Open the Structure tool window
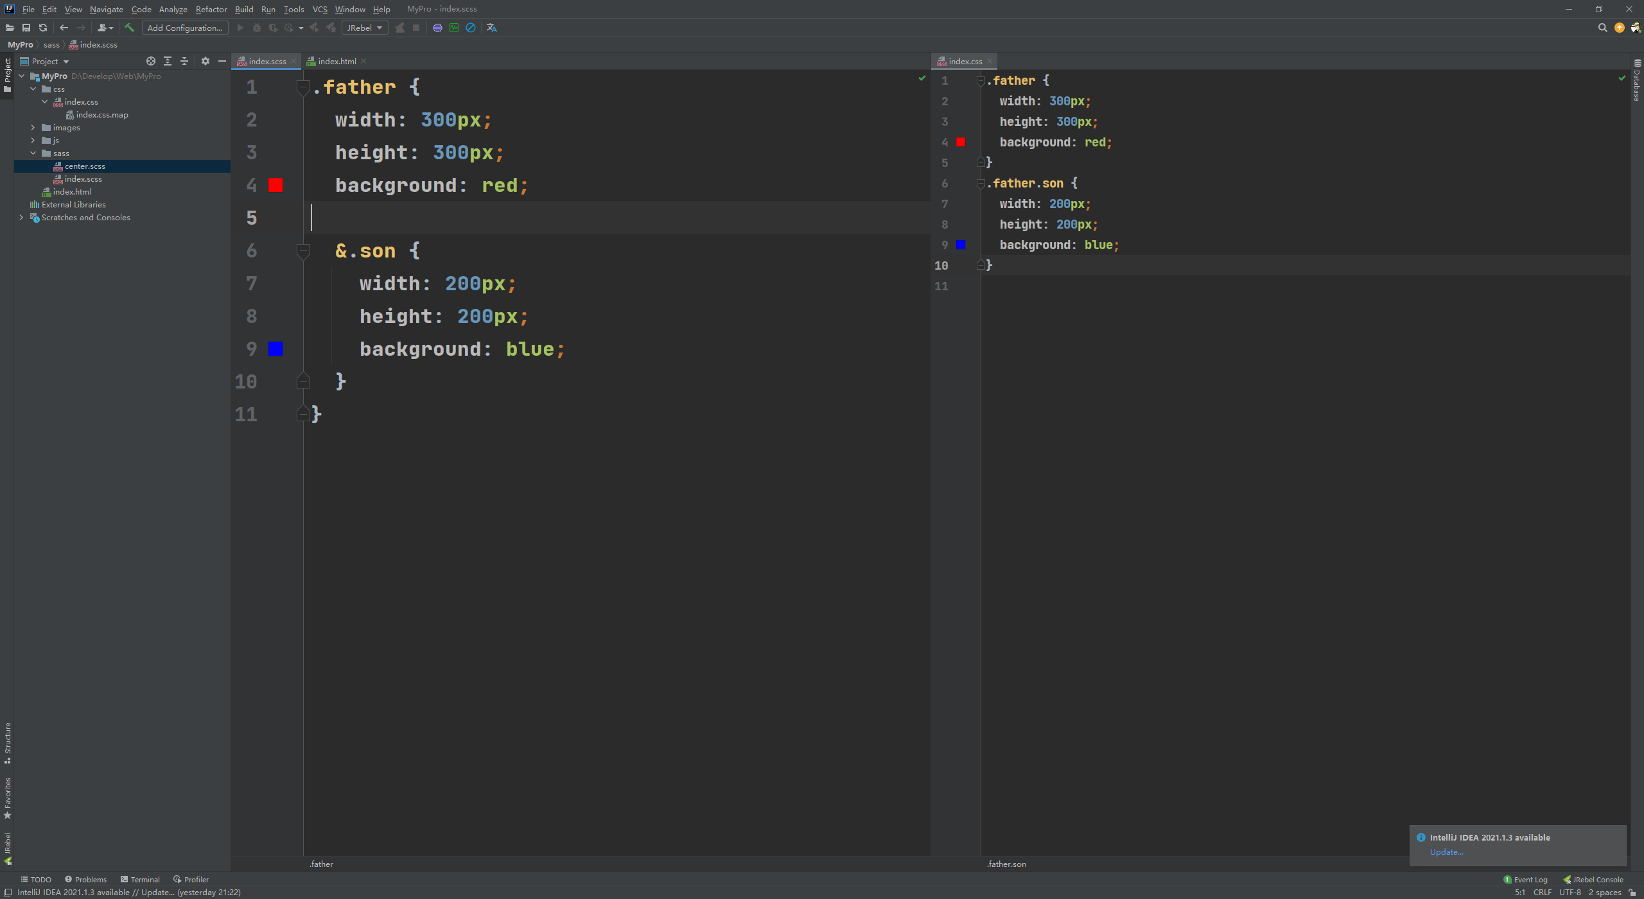This screenshot has width=1644, height=899. pos(8,743)
